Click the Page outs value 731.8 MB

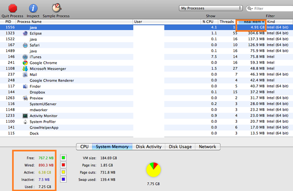pyautogui.click(x=108, y=172)
